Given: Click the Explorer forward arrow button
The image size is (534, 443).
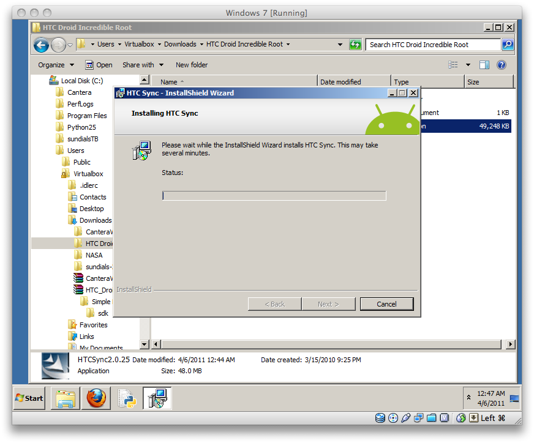Looking at the screenshot, I should (x=58, y=45).
